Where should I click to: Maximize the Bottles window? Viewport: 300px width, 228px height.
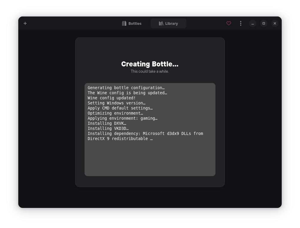click(x=264, y=23)
